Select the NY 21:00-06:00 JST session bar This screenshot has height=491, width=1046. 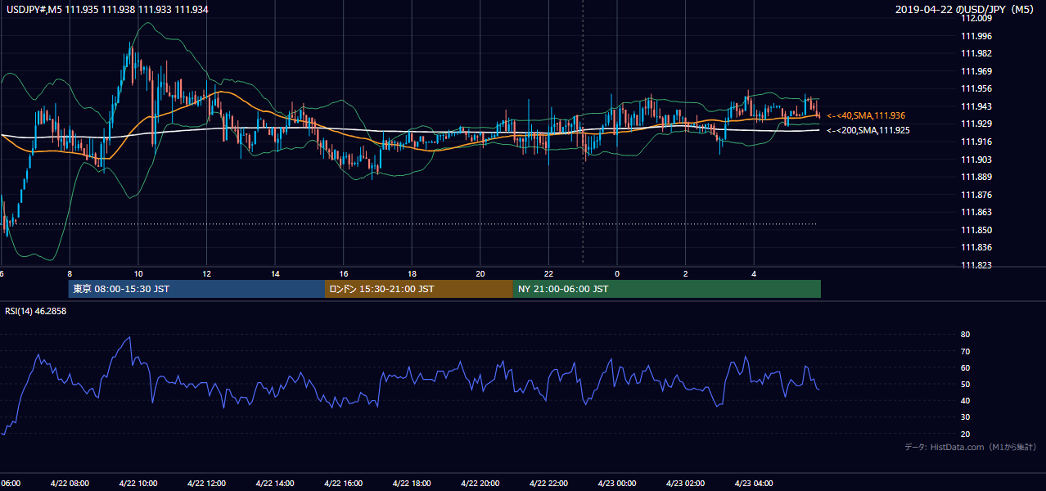click(667, 289)
